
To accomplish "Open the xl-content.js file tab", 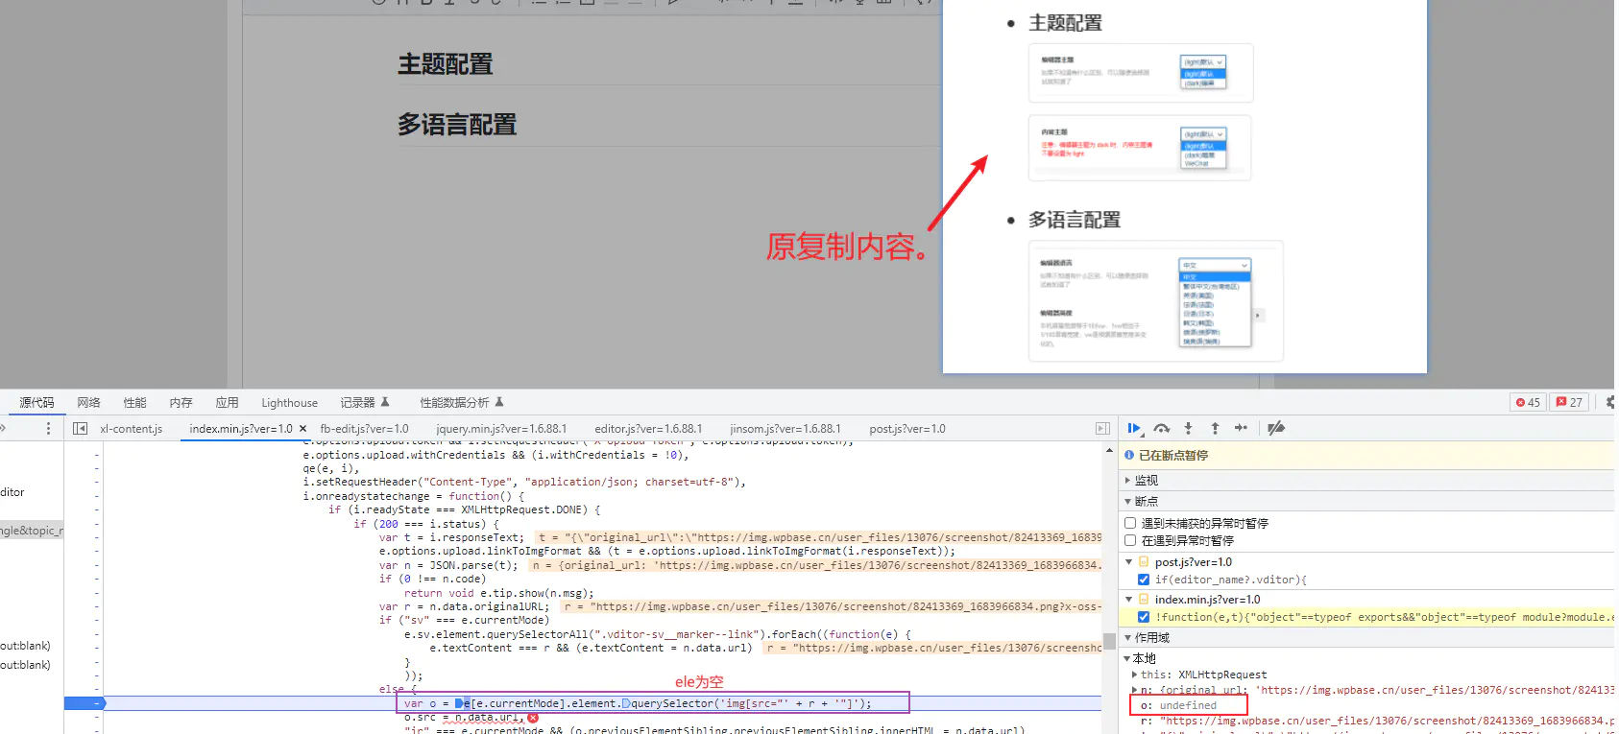I will coord(131,429).
